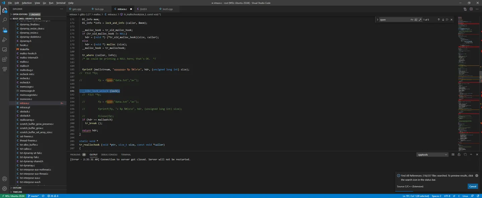Click the WSL: Ubuntu-20.04 status bar indicator
The width and height of the screenshot is (482, 198).
coord(13,196)
